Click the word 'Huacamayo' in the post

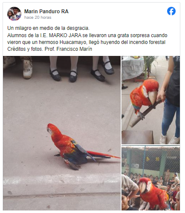click(73, 42)
